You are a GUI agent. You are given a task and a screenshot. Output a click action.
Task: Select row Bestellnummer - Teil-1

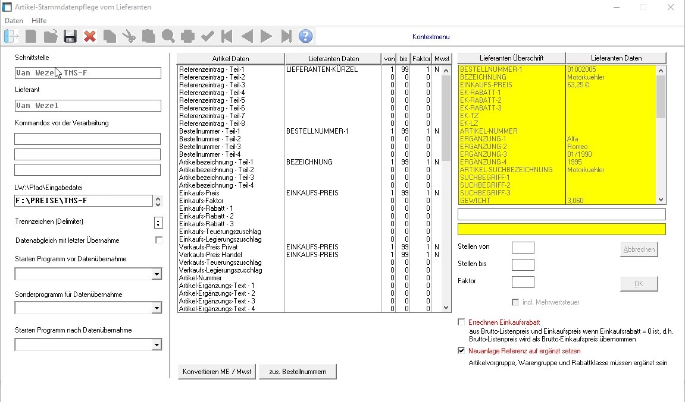(x=309, y=131)
